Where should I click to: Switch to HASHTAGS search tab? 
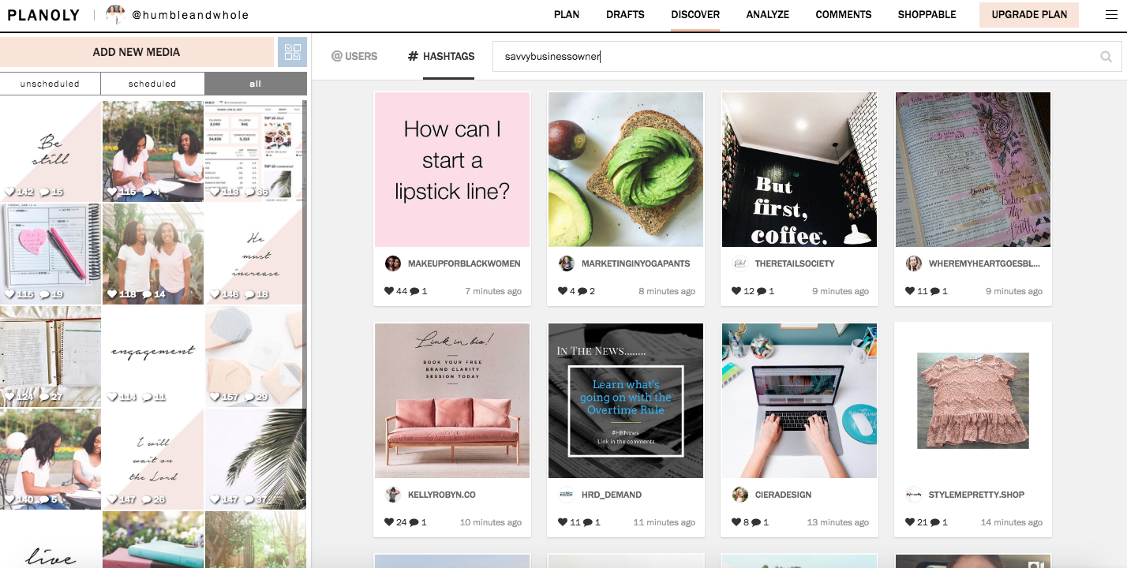(441, 56)
